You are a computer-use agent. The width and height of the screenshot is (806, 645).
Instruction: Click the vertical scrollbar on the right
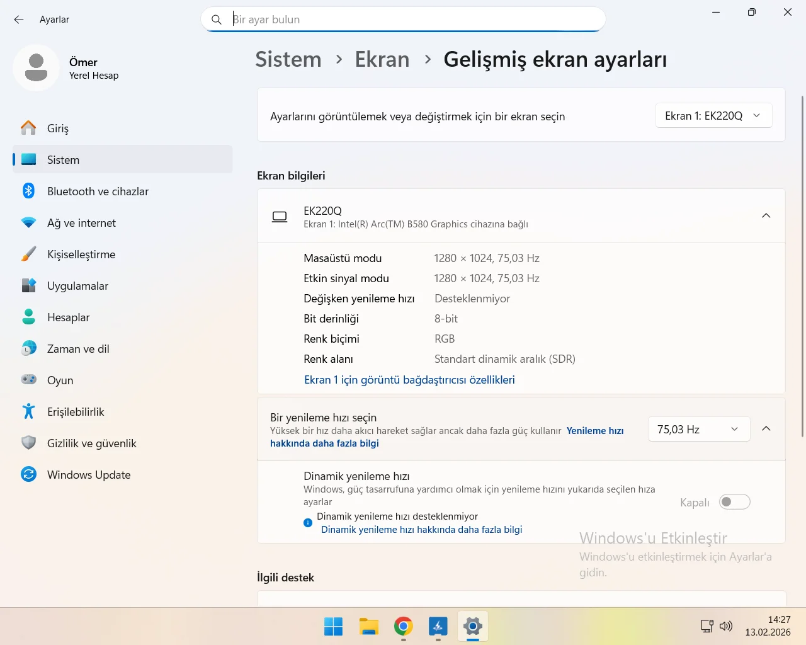coord(802,266)
